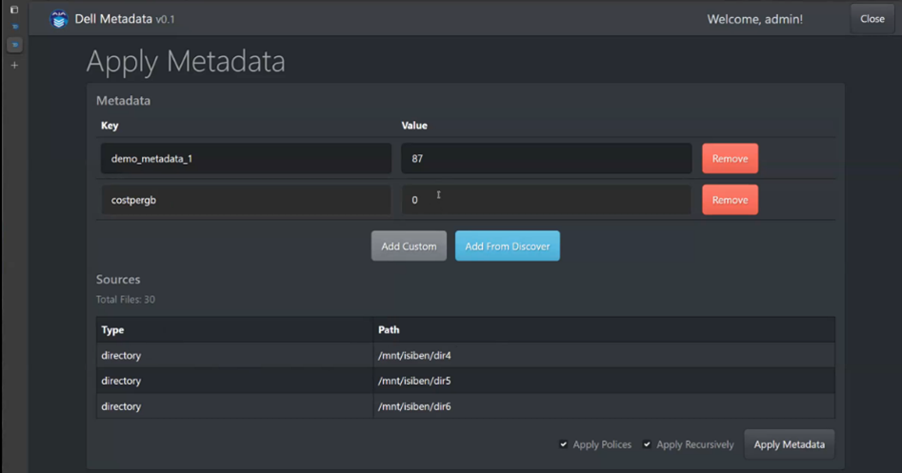This screenshot has width=902, height=473.
Task: Toggle the Apply Polices checkbox
Action: (564, 444)
